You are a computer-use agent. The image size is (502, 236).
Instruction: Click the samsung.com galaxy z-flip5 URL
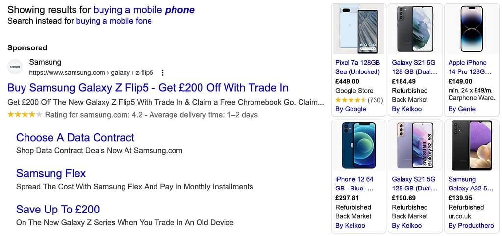coord(91,72)
